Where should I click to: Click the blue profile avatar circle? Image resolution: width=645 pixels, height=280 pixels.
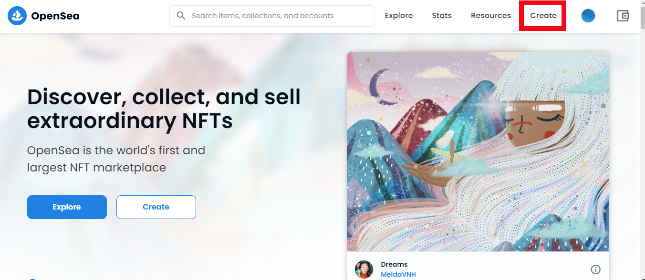click(x=588, y=16)
